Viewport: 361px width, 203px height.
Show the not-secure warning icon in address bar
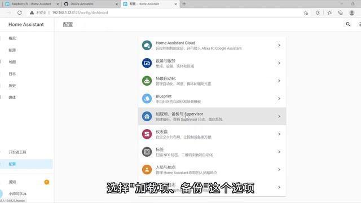pos(32,12)
